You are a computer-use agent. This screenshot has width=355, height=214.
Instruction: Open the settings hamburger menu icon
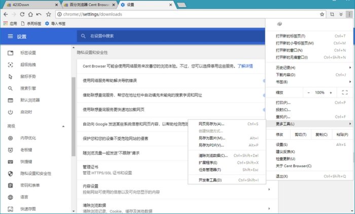pyautogui.click(x=11, y=36)
